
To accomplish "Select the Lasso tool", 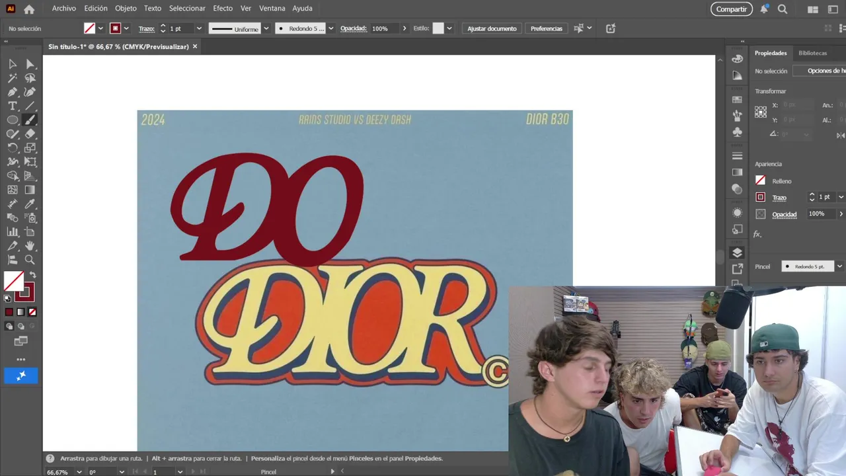I will click(x=30, y=78).
